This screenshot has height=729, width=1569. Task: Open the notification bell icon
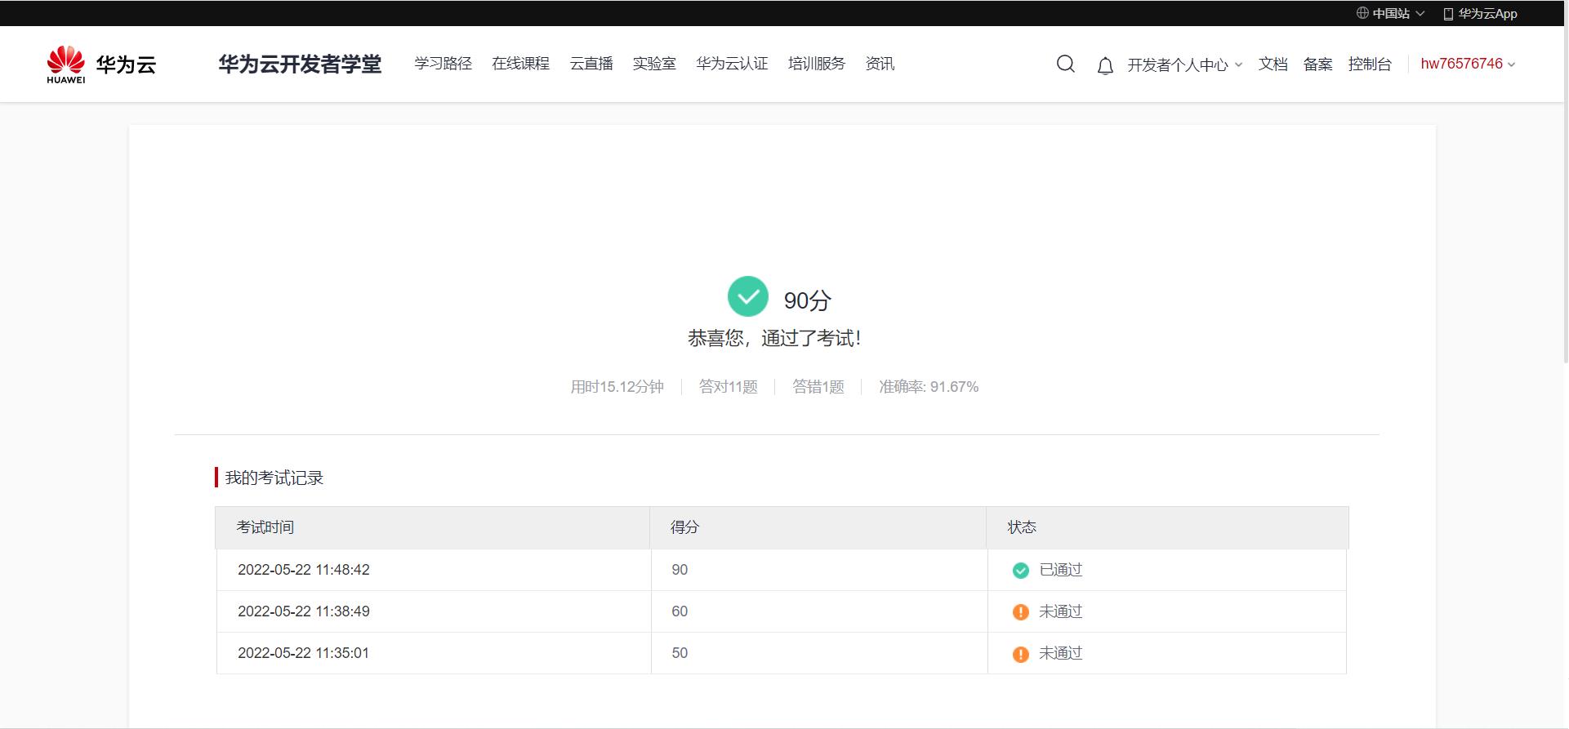click(1105, 65)
